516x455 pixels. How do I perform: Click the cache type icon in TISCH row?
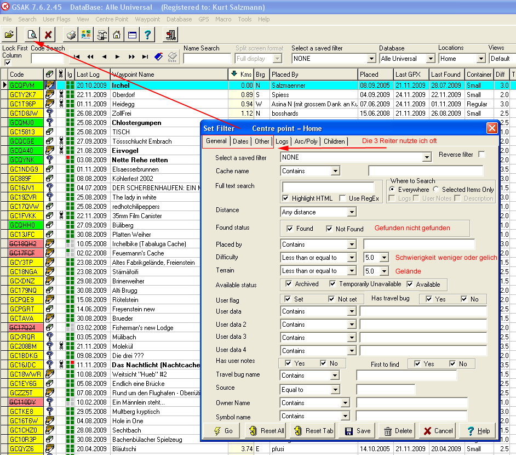49,132
